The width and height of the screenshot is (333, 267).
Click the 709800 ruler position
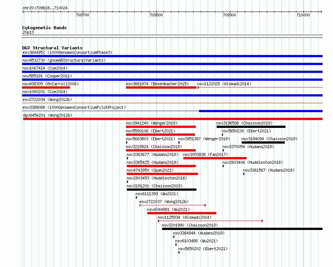pyautogui.click(x=156, y=15)
